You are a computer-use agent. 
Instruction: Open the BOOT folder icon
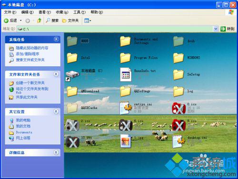72,41
